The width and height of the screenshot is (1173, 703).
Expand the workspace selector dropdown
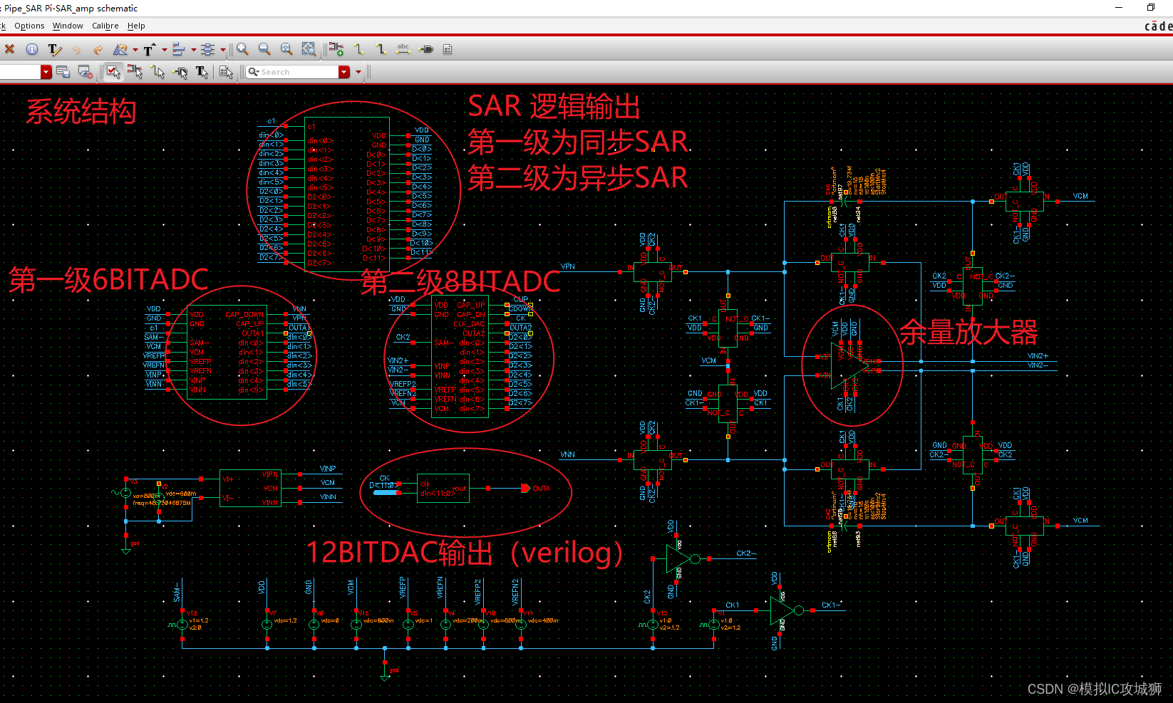pyautogui.click(x=46, y=71)
